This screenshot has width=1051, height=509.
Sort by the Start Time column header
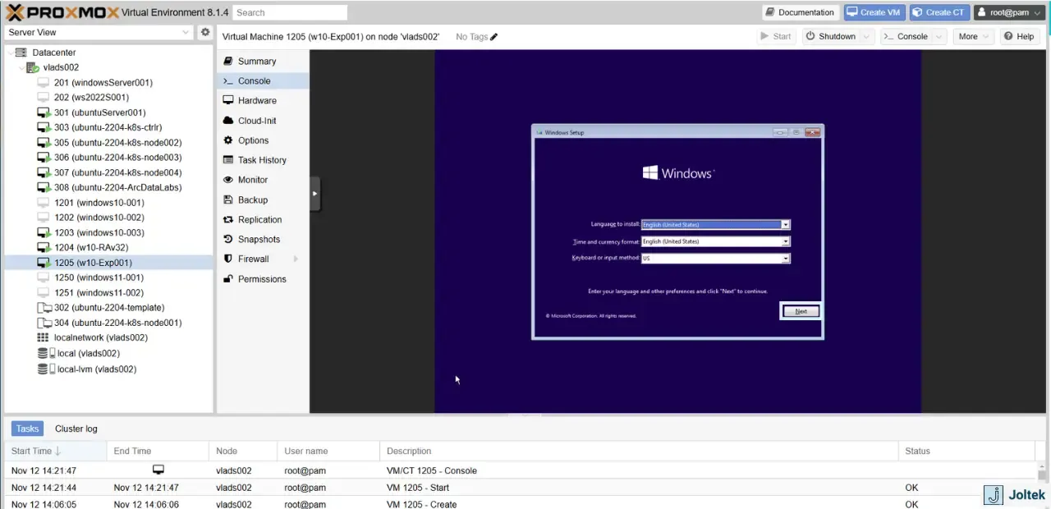[x=55, y=451]
